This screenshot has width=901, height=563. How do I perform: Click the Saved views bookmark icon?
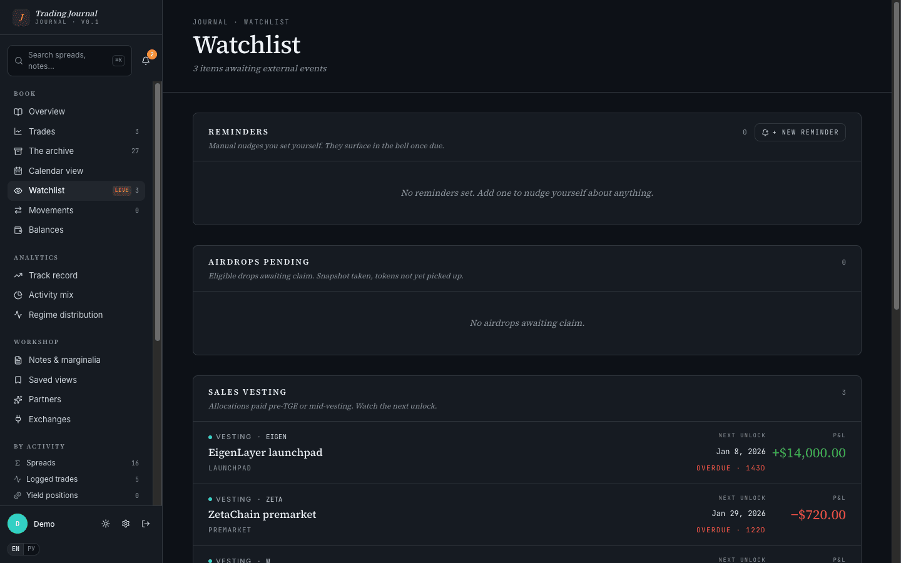point(18,380)
